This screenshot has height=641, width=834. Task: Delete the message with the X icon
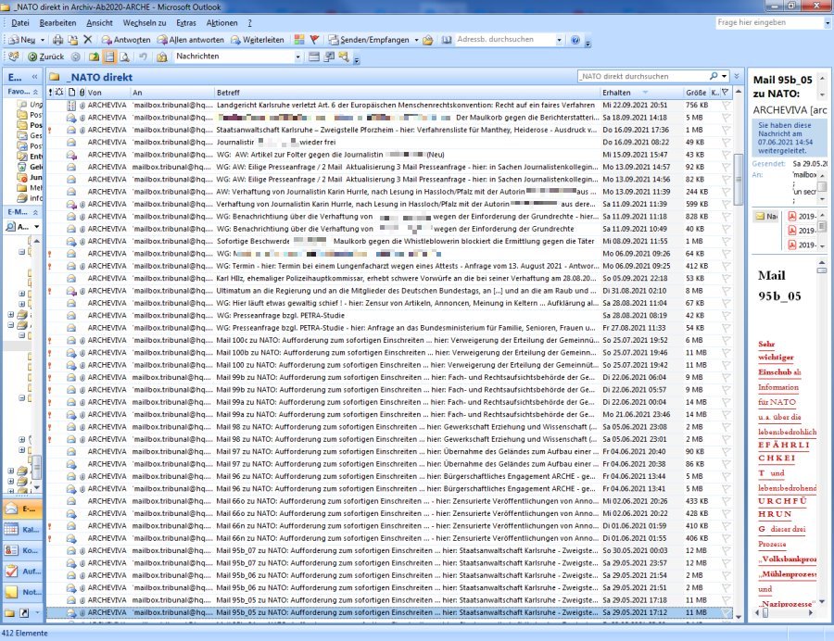[x=88, y=39]
